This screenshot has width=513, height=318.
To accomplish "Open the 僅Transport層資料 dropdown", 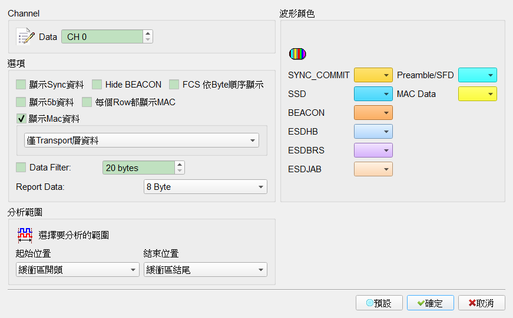I will [141, 140].
